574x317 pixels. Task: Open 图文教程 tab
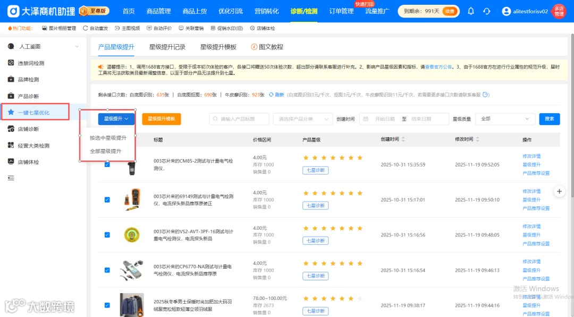click(267, 47)
